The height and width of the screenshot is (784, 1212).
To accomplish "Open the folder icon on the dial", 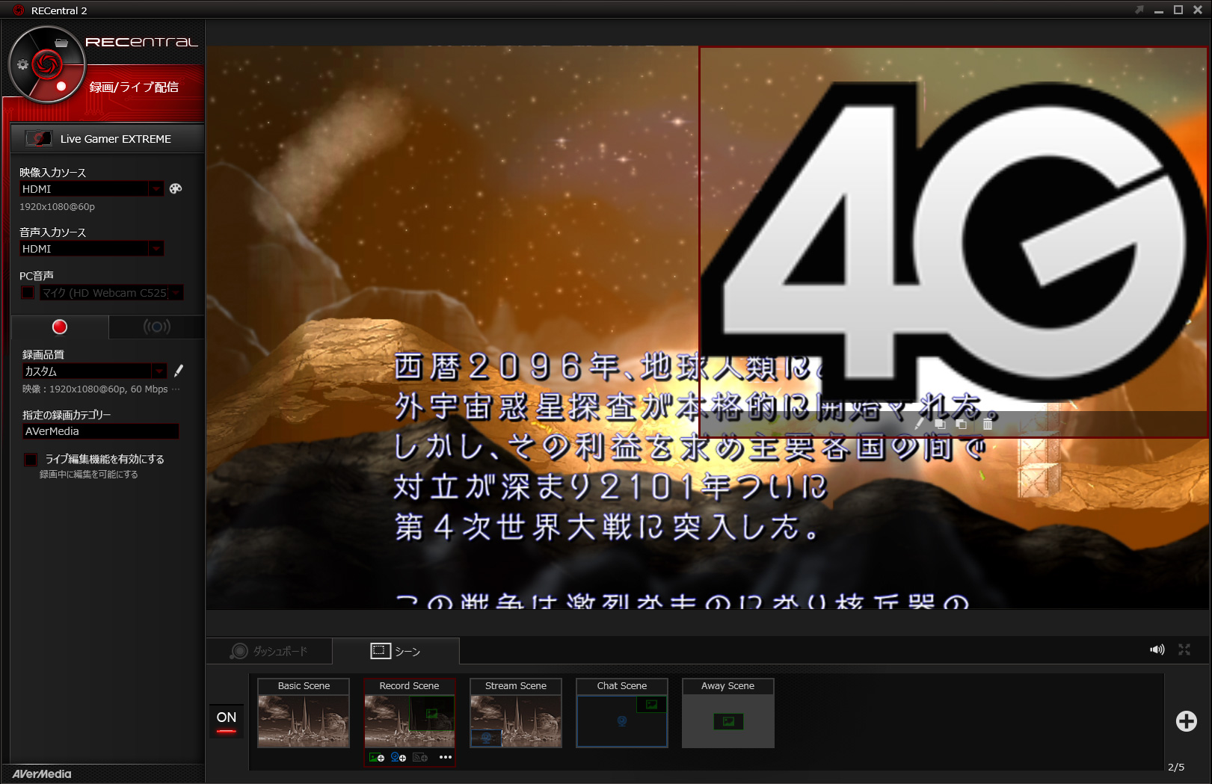I will 61,43.
